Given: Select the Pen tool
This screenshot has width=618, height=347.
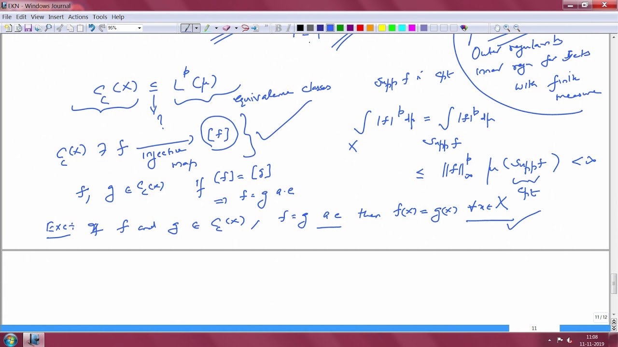Looking at the screenshot, I should 186,28.
